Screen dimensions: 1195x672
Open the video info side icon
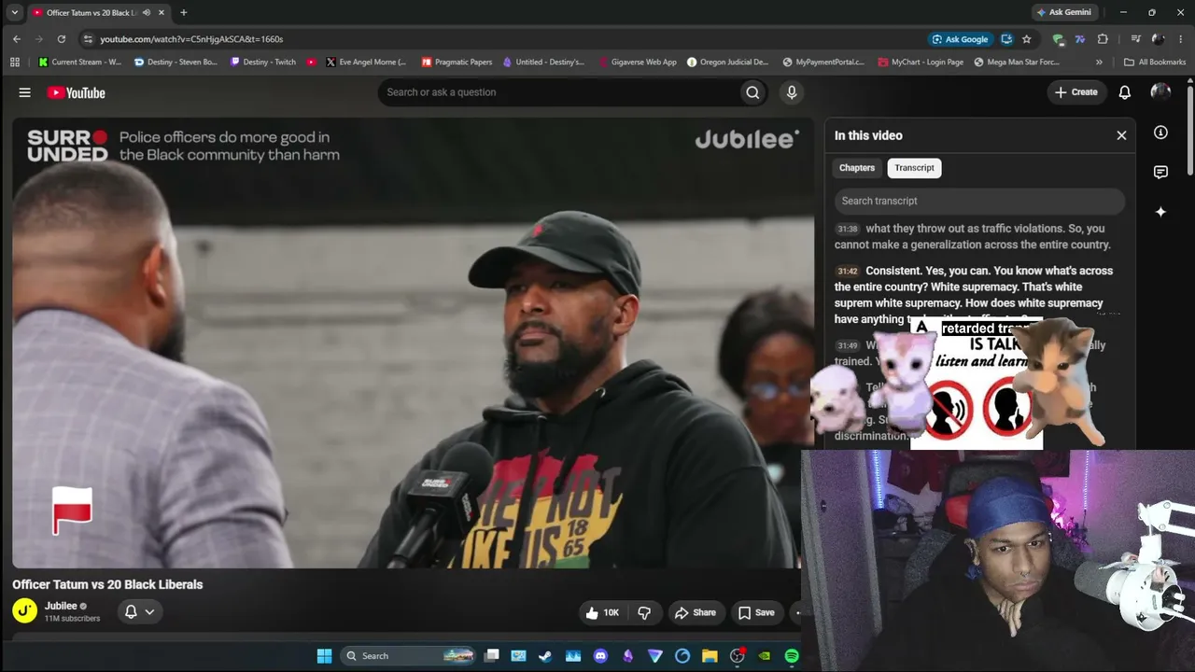[1160, 133]
